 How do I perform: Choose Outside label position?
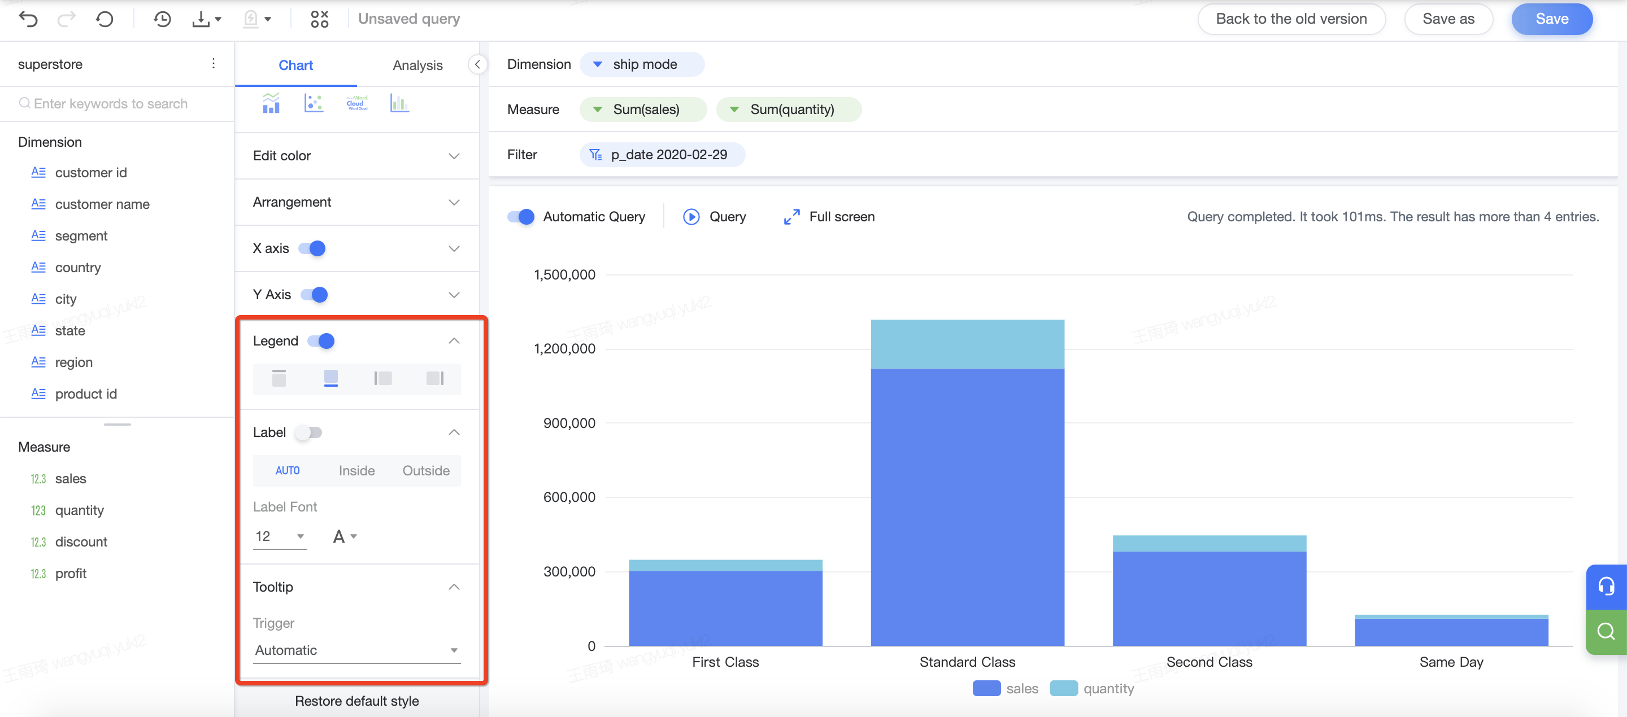pyautogui.click(x=427, y=471)
